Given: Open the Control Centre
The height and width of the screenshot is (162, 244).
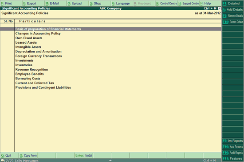Looking at the screenshot, I should [166, 4].
